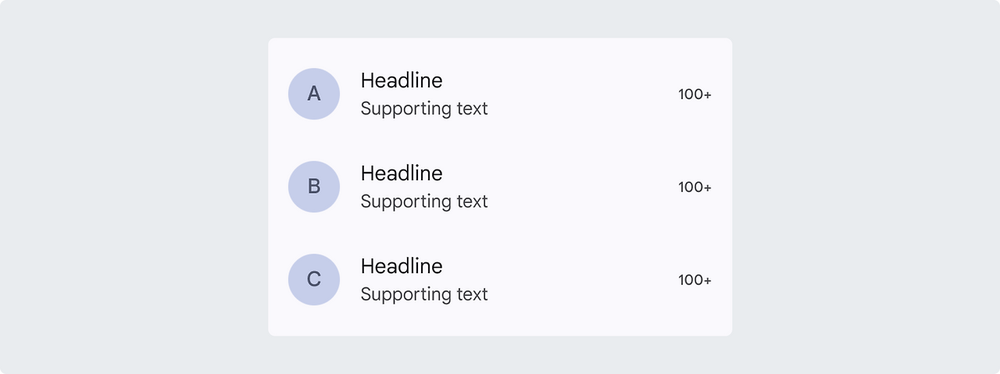Click the 100+ count in row B
This screenshot has height=374, width=1000.
695,187
